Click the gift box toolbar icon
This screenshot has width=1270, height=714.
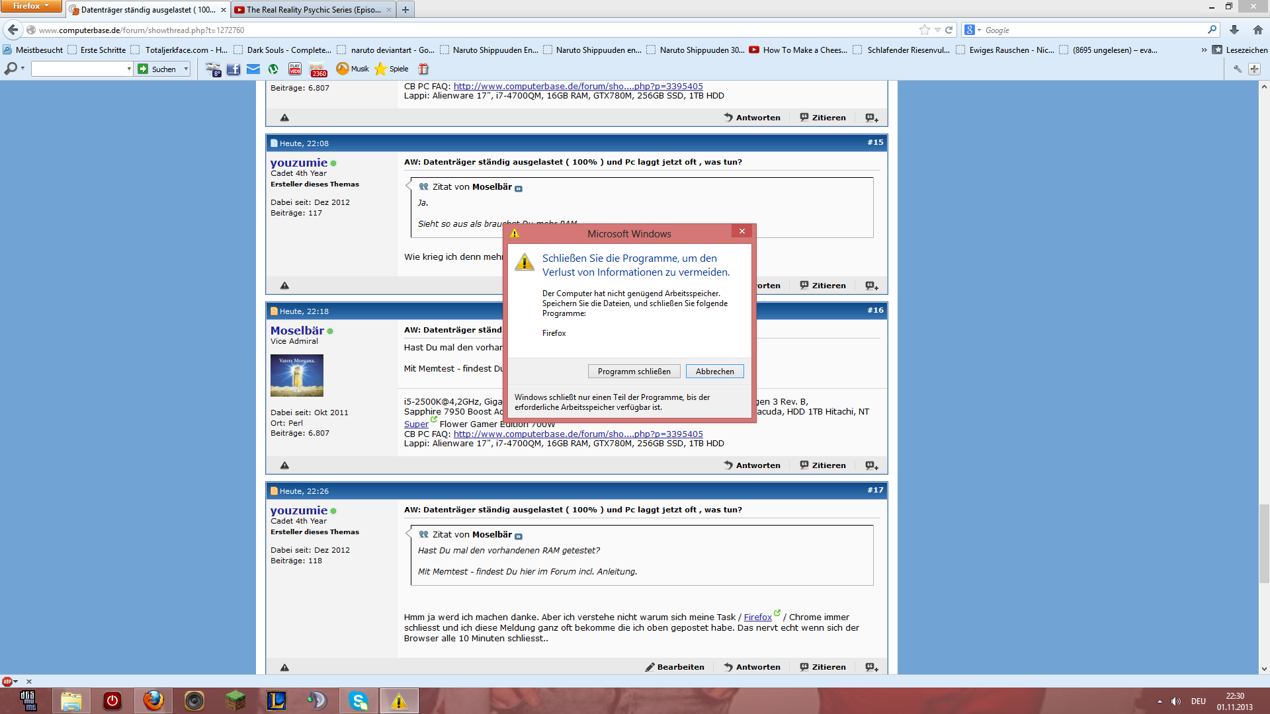pos(423,69)
